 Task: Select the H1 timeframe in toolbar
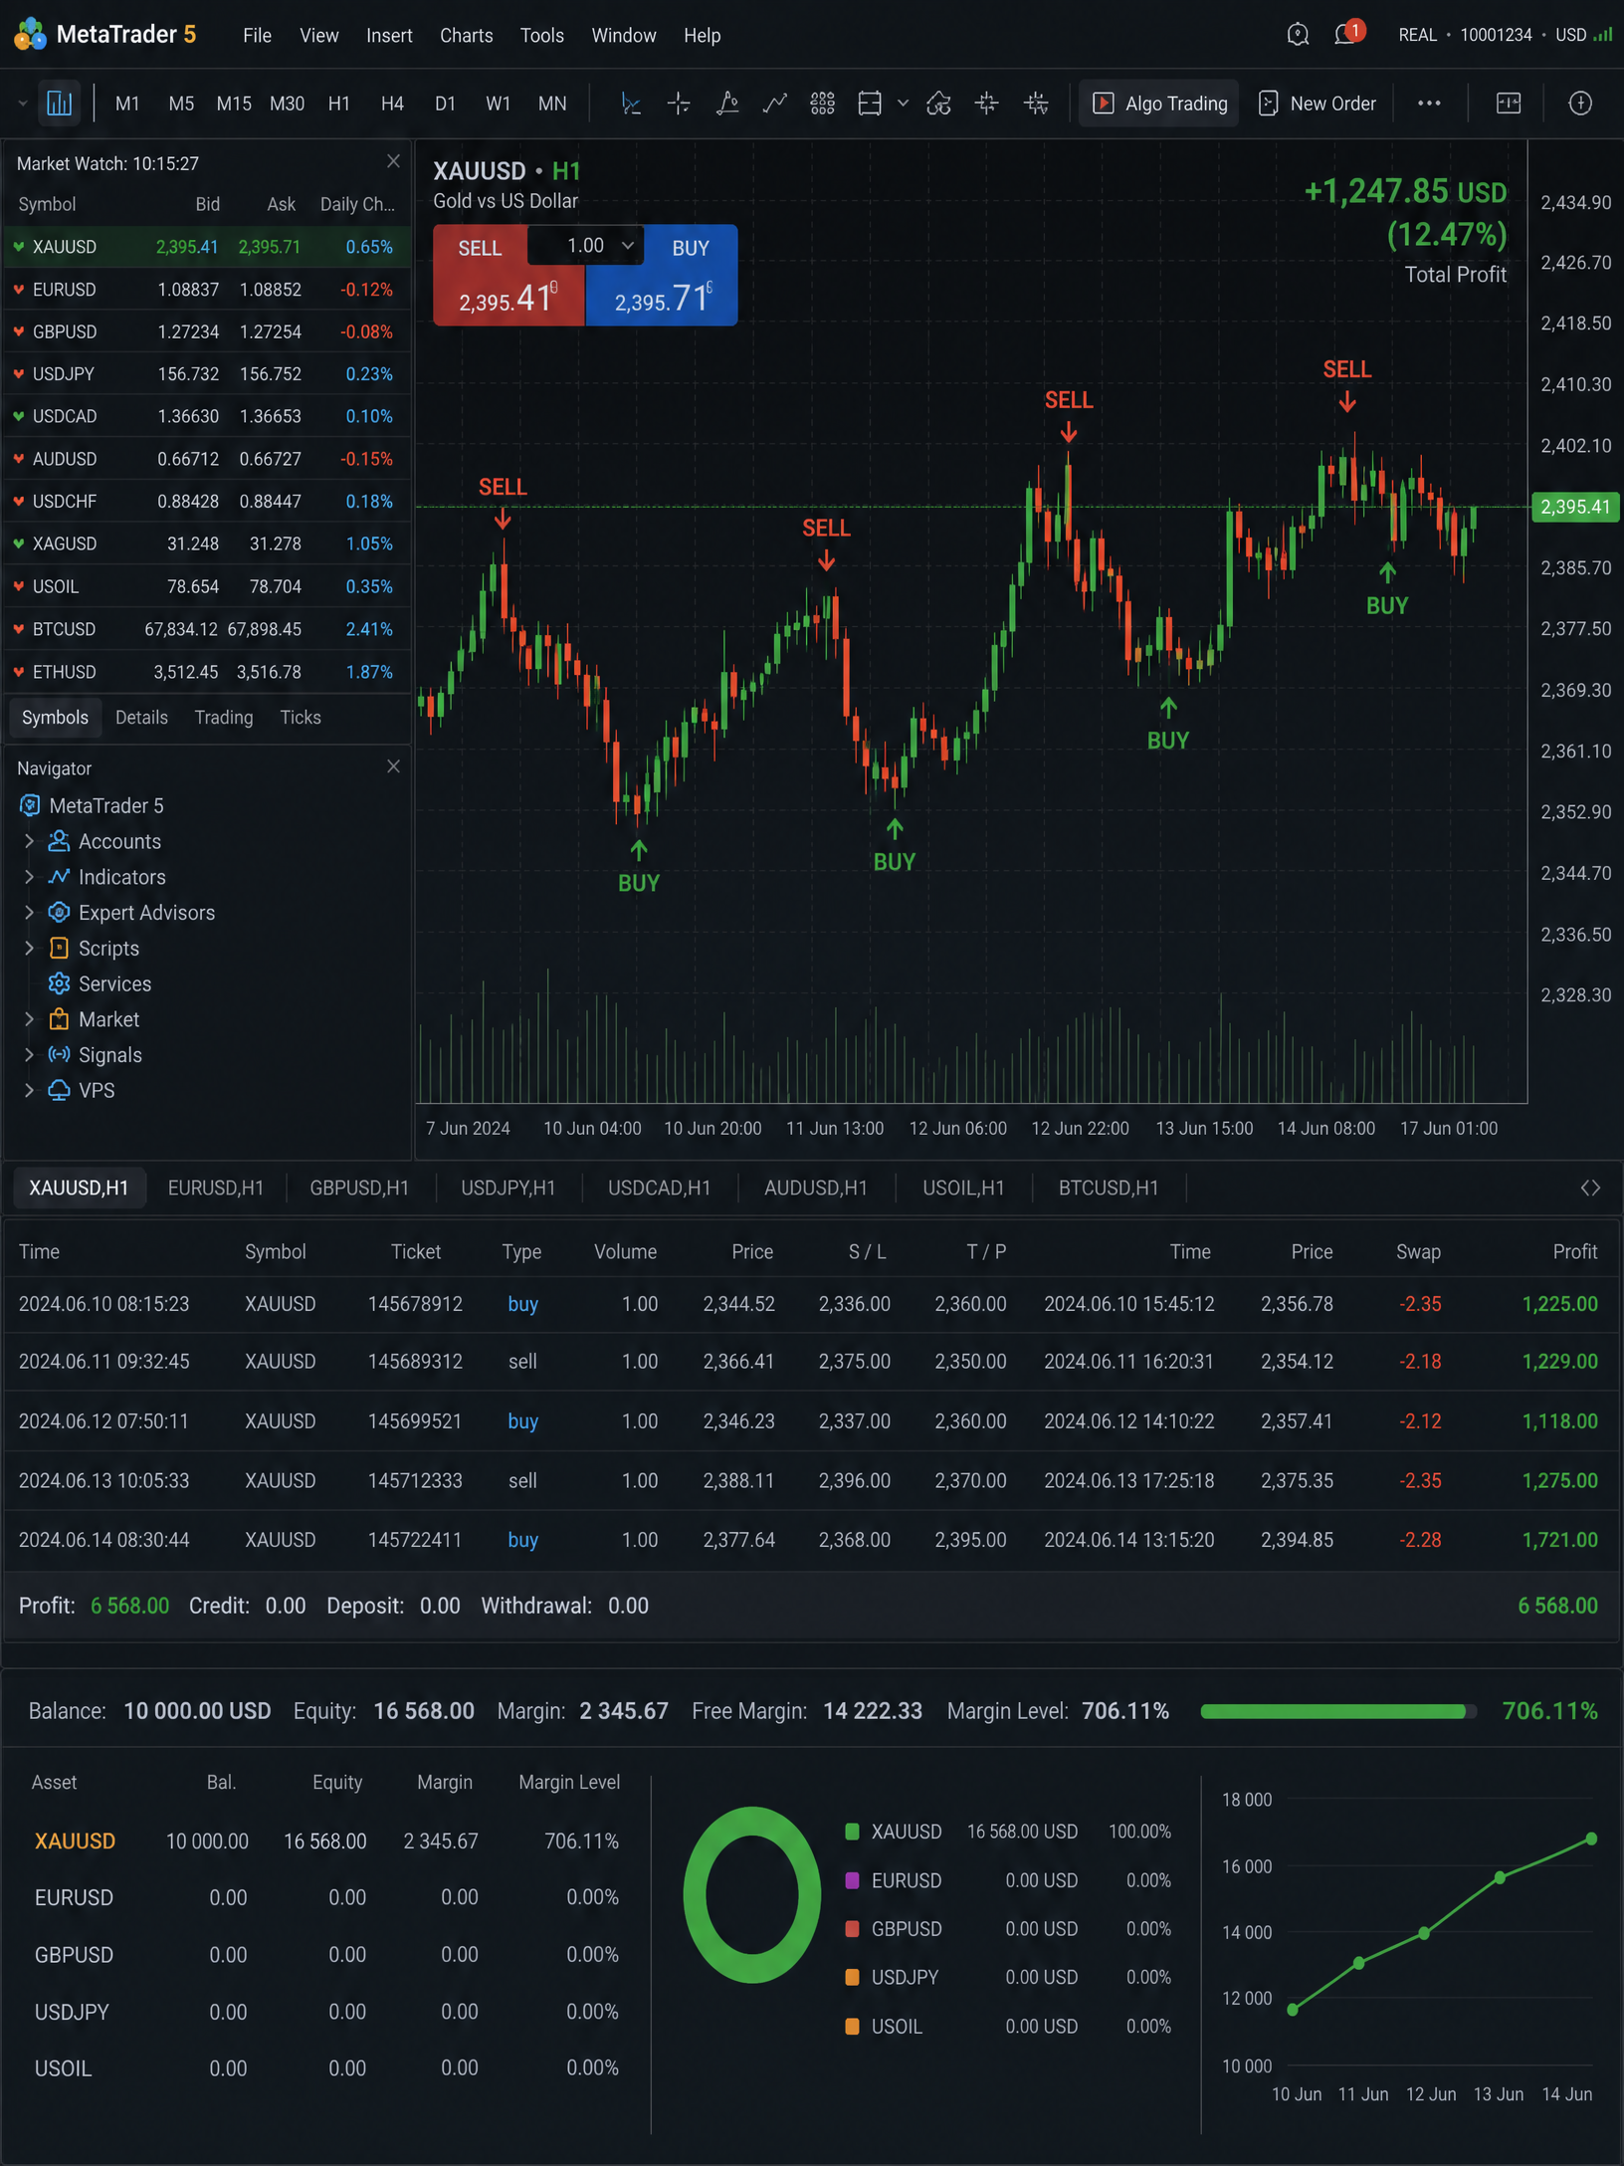[x=339, y=104]
